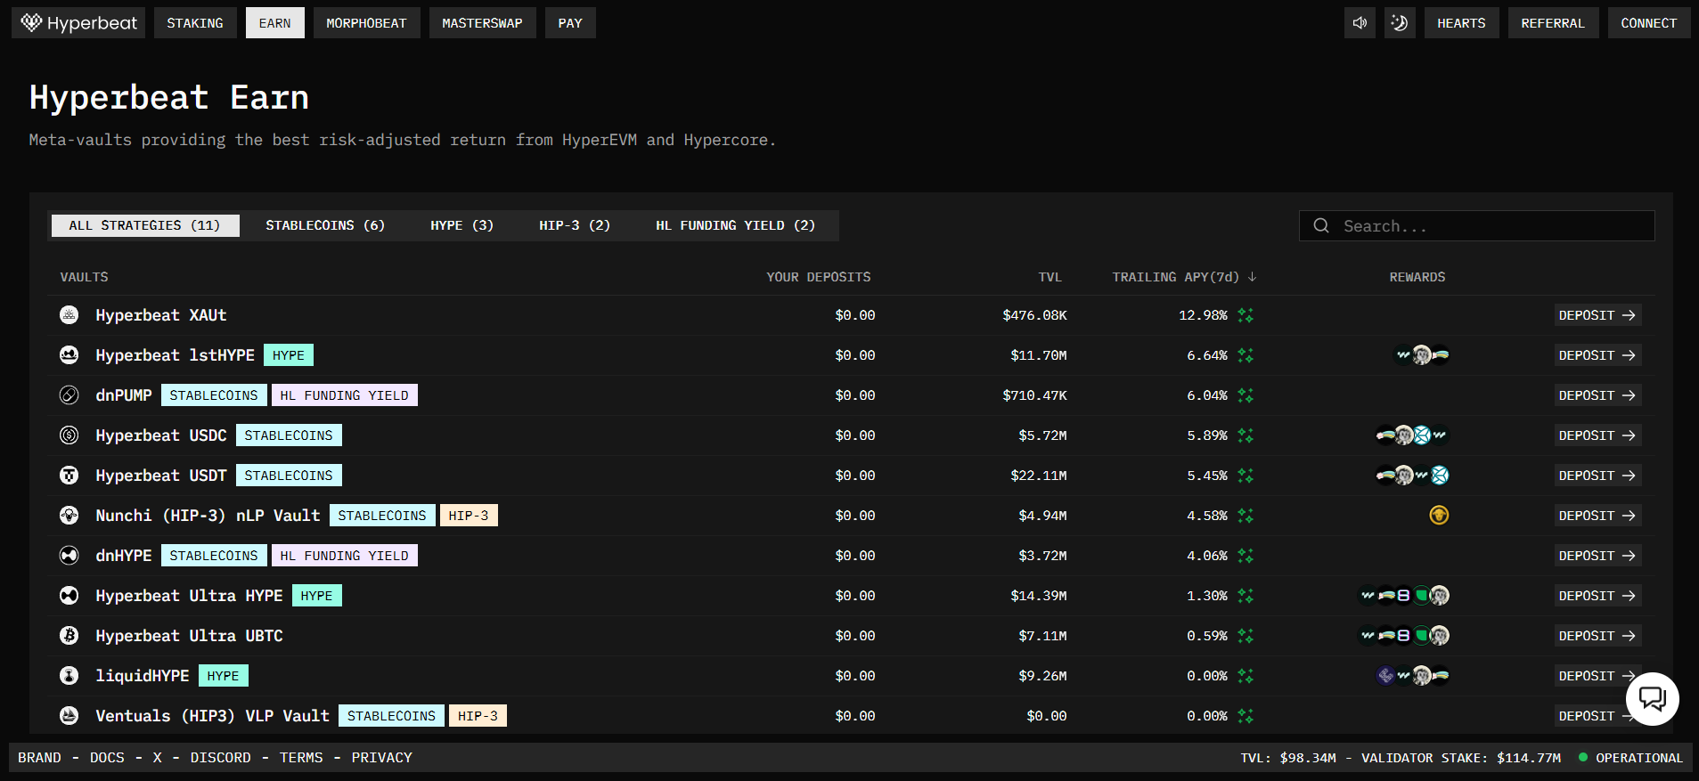
Task: Deposit into Hyperbeat XAUt
Action: (1597, 315)
